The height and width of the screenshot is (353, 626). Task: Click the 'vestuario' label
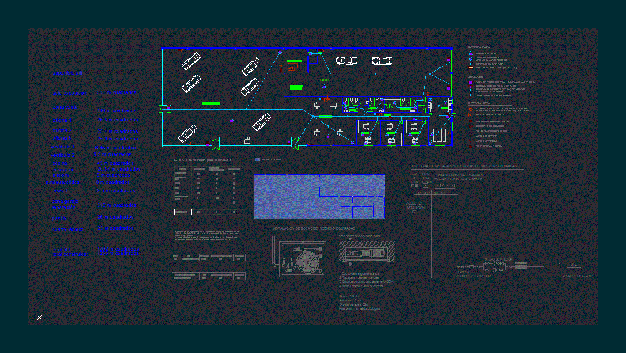tap(63, 170)
